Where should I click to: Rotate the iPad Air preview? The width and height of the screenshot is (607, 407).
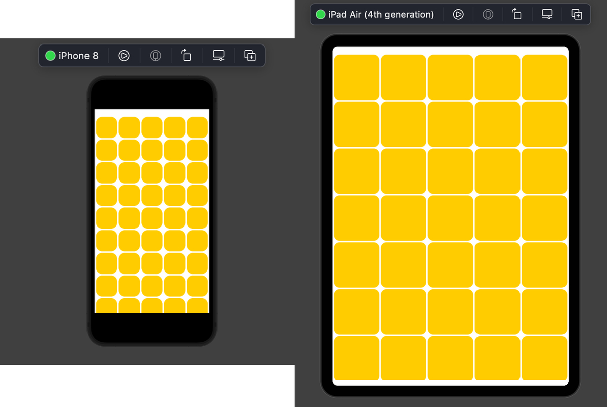click(517, 14)
